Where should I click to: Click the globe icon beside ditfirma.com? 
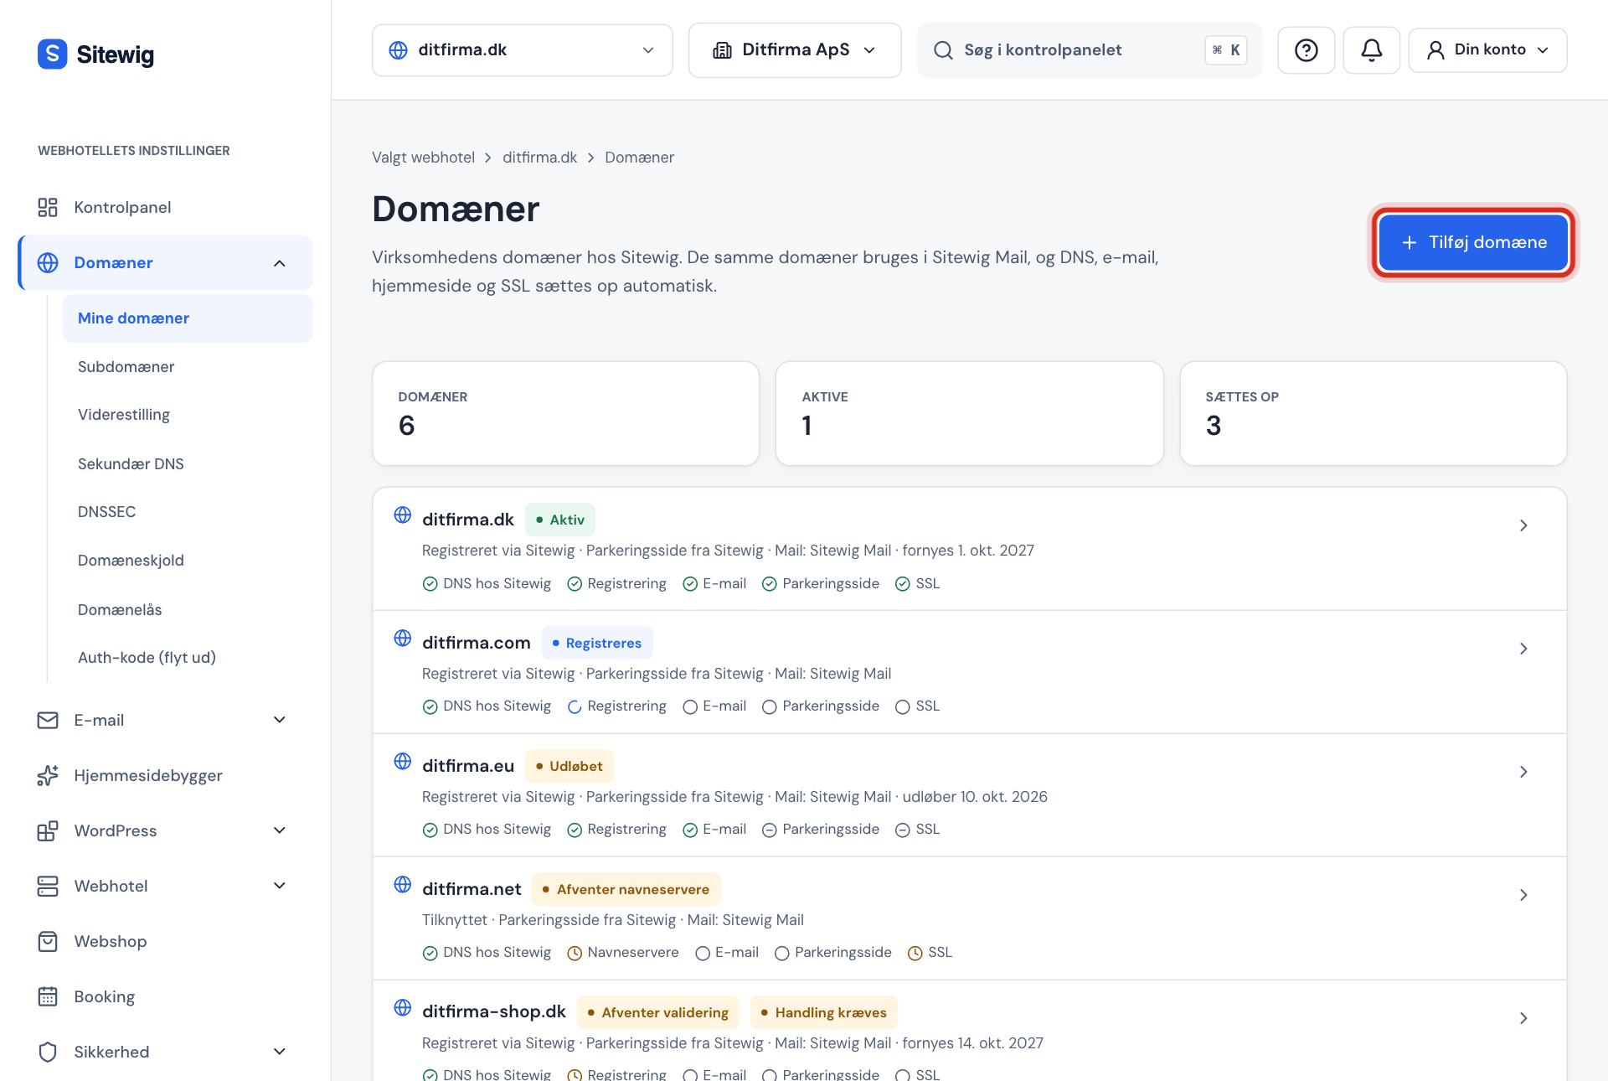tap(403, 638)
